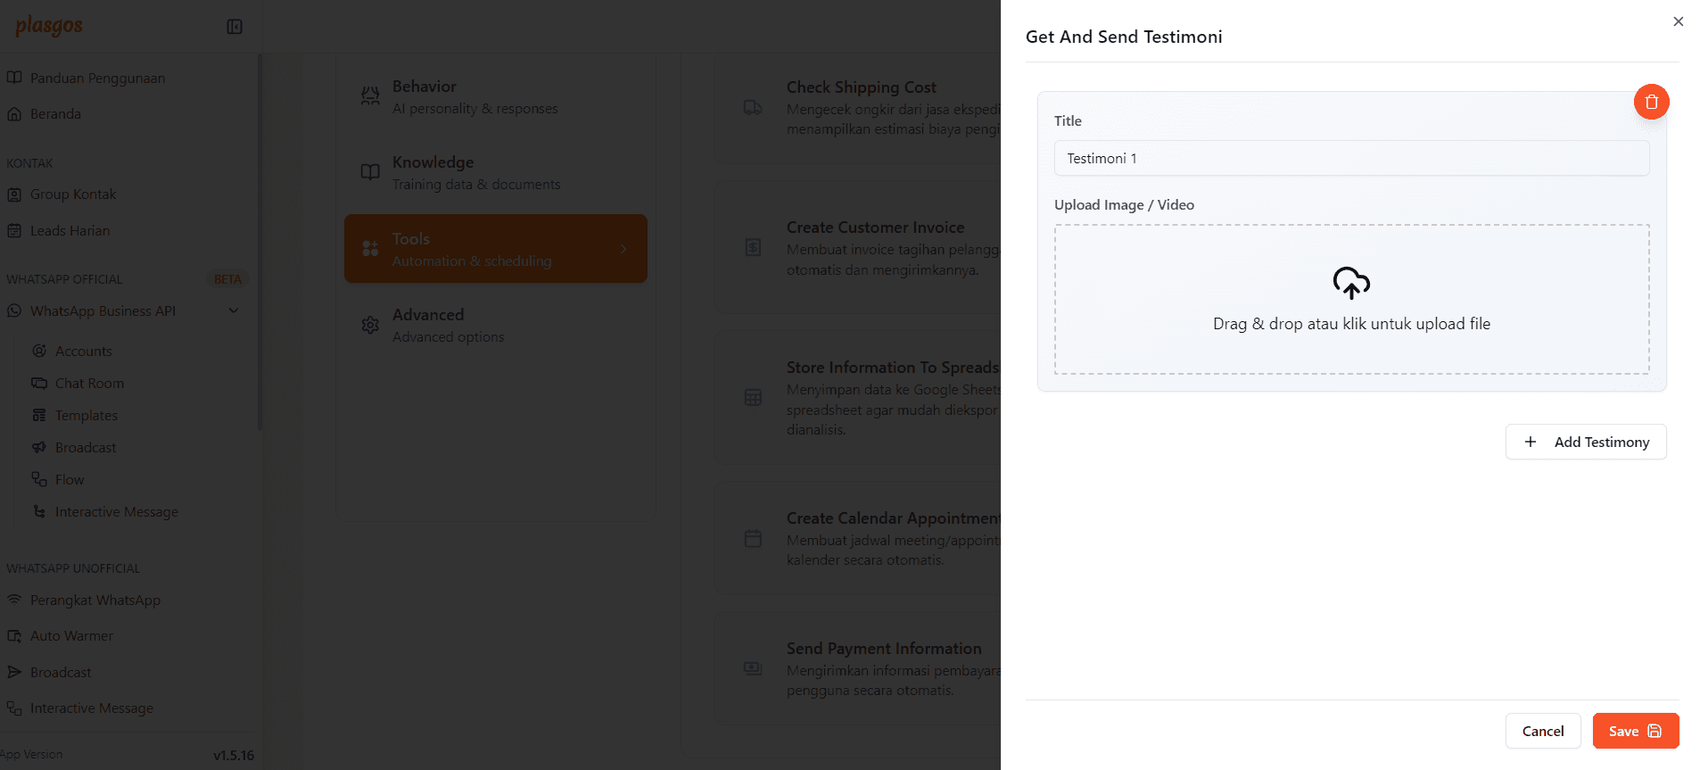Select the Advanced options gear icon
This screenshot has width=1700, height=770.
tap(370, 326)
